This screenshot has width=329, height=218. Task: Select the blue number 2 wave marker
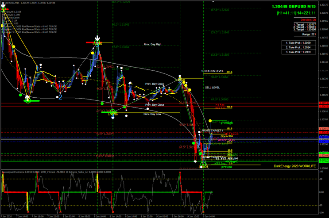coord(60,97)
